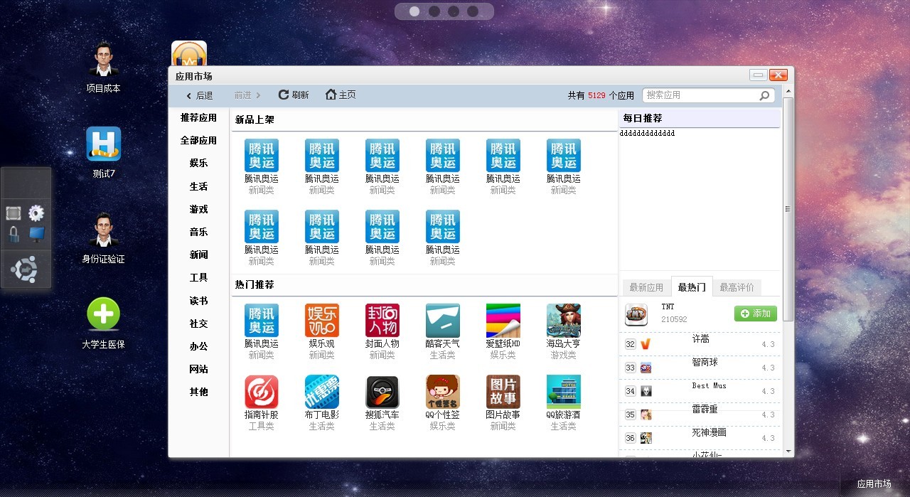Screen dimensions: 910x497
Task: Open the 测试7 desktop shortcut
Action: tap(104, 144)
